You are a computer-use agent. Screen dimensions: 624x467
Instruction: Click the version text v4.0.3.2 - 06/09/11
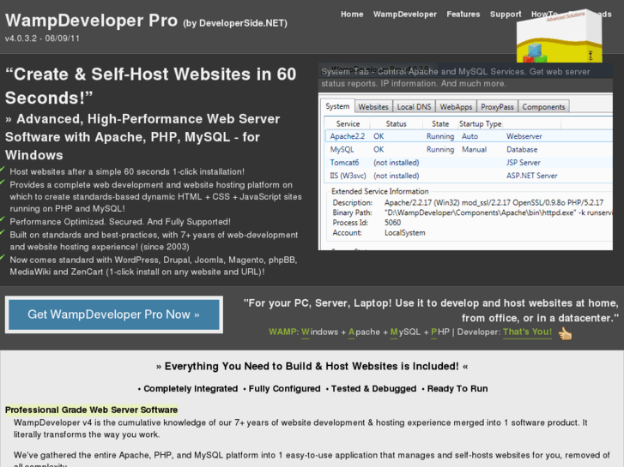click(42, 39)
